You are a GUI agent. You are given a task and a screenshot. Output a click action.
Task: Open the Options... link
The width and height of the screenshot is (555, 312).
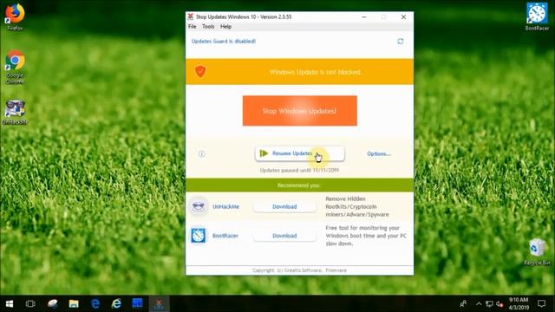(x=379, y=153)
